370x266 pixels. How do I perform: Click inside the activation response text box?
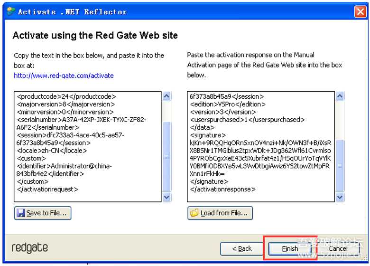coord(261,146)
